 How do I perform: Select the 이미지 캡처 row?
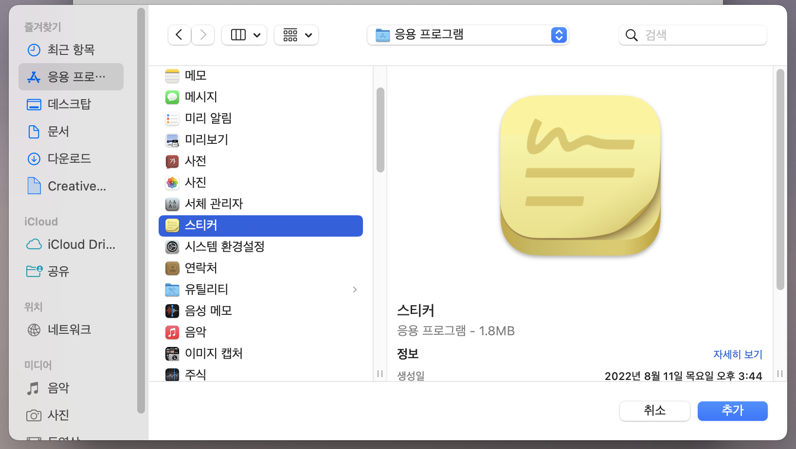261,354
